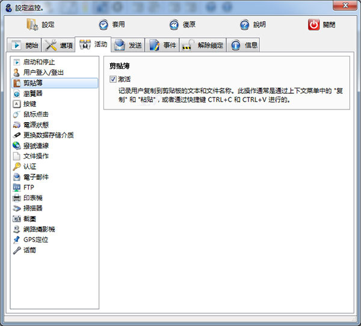Click the 按键 keyboard key icon
Image resolution: width=361 pixels, height=326 pixels.
coord(17,104)
